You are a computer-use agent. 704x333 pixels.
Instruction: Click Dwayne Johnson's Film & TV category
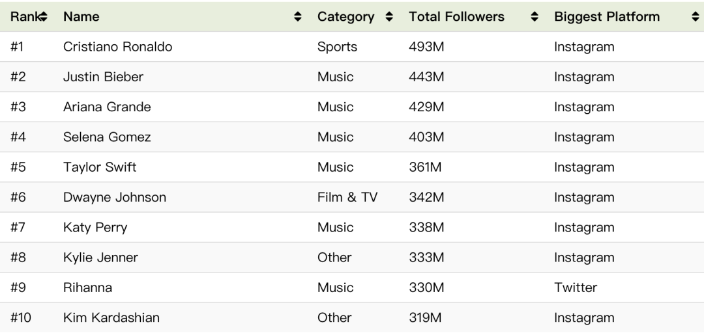pos(347,197)
